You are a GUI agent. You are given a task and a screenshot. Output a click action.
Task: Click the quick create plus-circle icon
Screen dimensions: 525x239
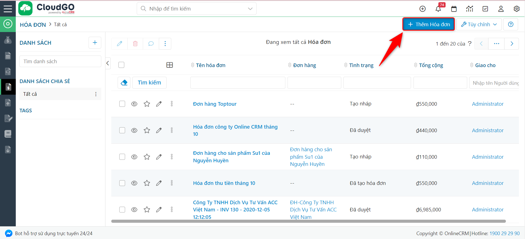[x=422, y=9]
